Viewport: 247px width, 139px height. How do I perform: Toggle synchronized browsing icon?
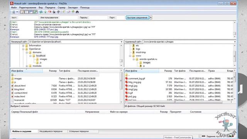(x=73, y=12)
